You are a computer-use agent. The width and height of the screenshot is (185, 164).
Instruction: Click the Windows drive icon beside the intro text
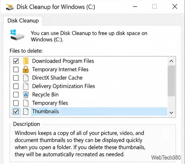click(x=17, y=35)
